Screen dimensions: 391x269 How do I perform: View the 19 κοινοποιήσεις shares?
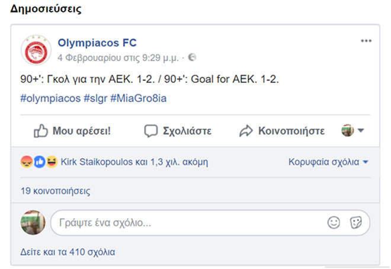pos(55,191)
